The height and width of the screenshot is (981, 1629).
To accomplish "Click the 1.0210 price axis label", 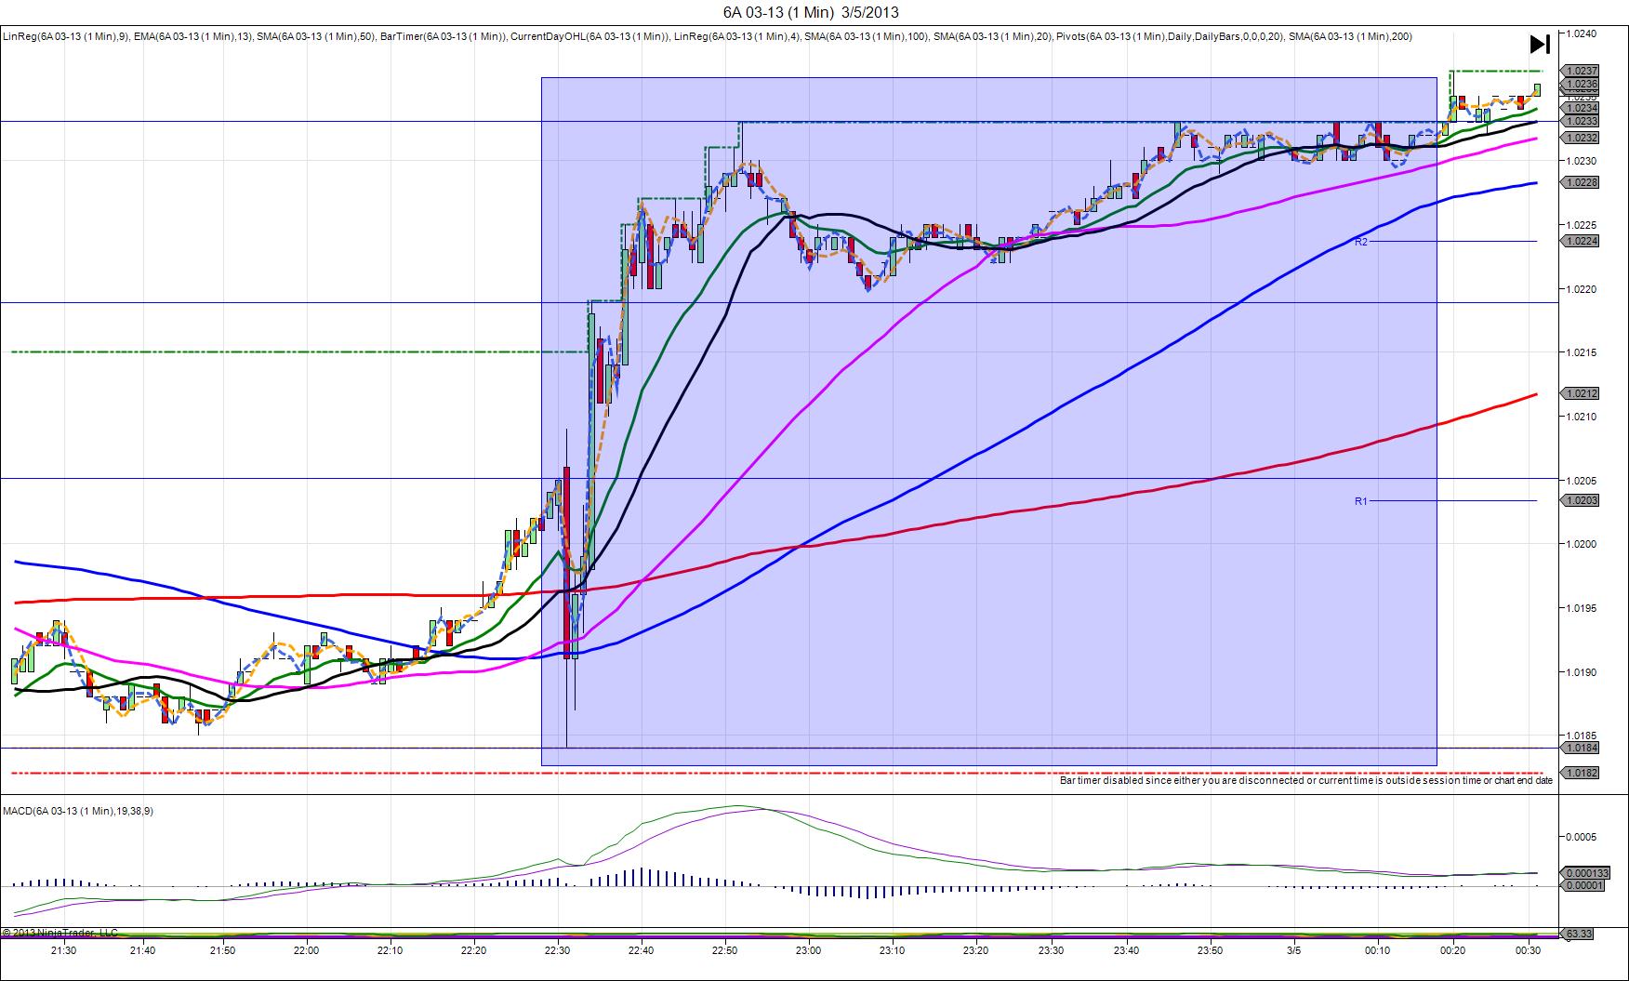I will pyautogui.click(x=1582, y=417).
